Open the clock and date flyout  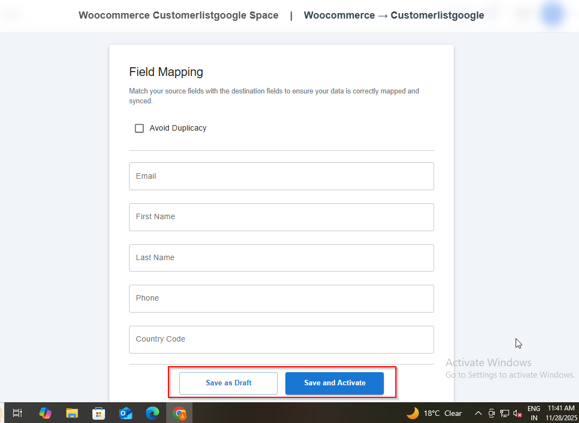click(560, 413)
